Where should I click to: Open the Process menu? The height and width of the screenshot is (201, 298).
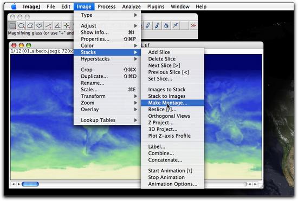(106, 6)
